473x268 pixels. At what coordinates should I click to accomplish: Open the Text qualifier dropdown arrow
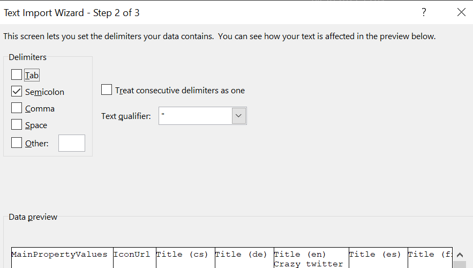click(x=238, y=116)
